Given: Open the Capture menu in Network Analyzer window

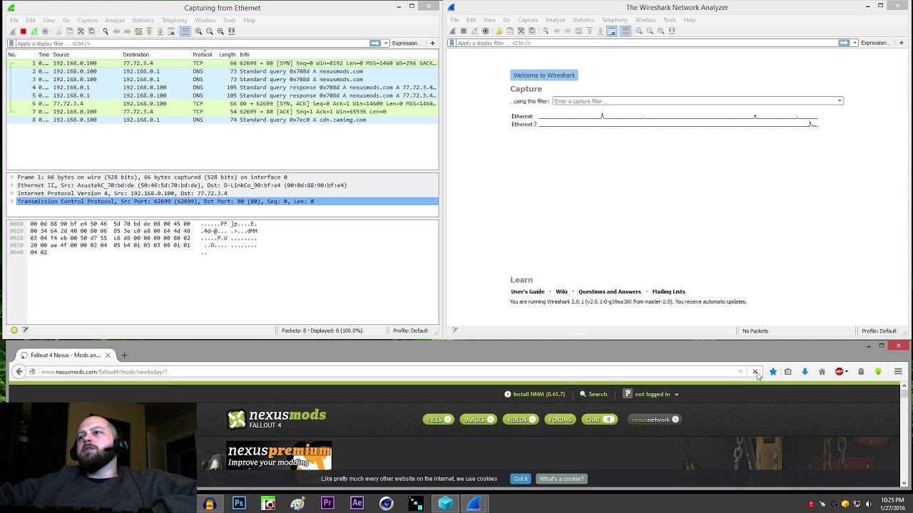Looking at the screenshot, I should (x=528, y=20).
